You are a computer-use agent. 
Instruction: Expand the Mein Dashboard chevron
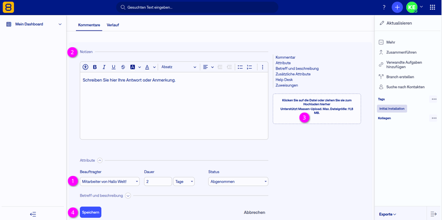click(x=60, y=24)
